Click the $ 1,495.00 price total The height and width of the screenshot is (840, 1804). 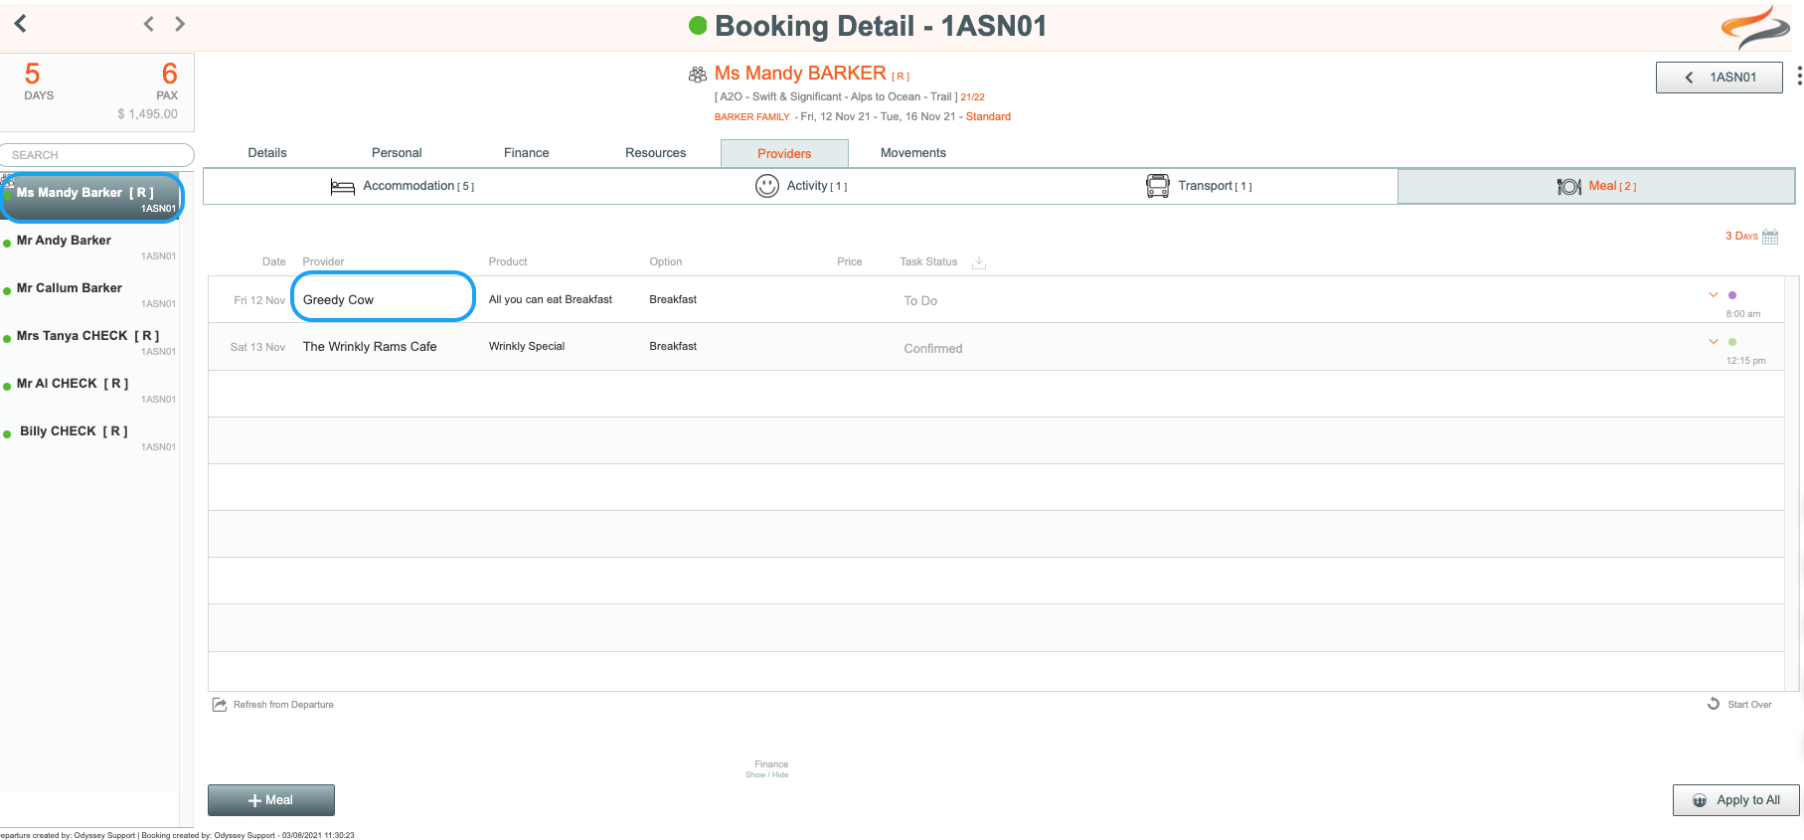coord(148,114)
